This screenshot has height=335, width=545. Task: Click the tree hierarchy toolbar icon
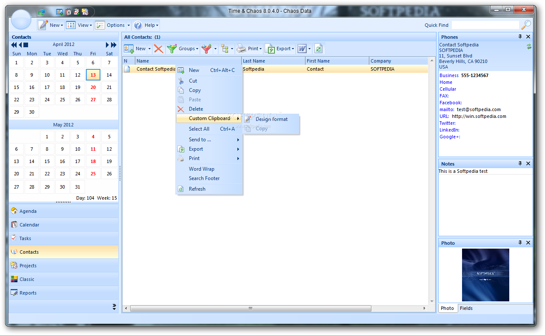225,49
